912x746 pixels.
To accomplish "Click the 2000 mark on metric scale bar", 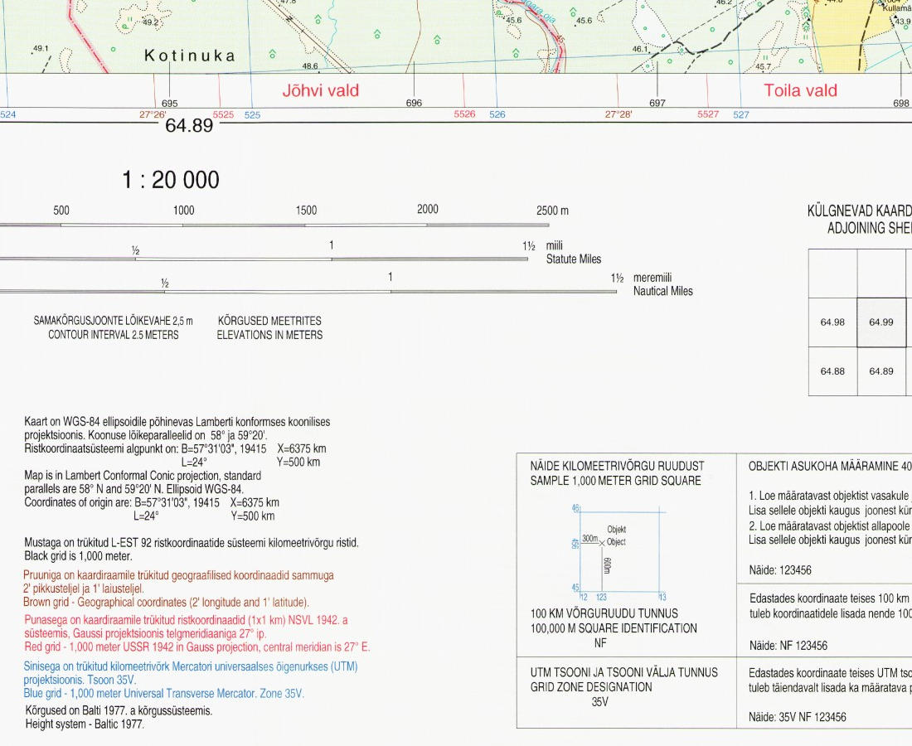I will (x=428, y=210).
